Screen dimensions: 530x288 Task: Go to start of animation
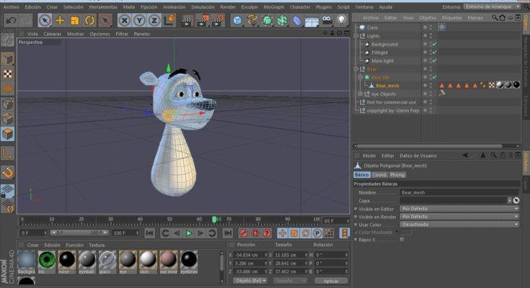click(x=150, y=233)
